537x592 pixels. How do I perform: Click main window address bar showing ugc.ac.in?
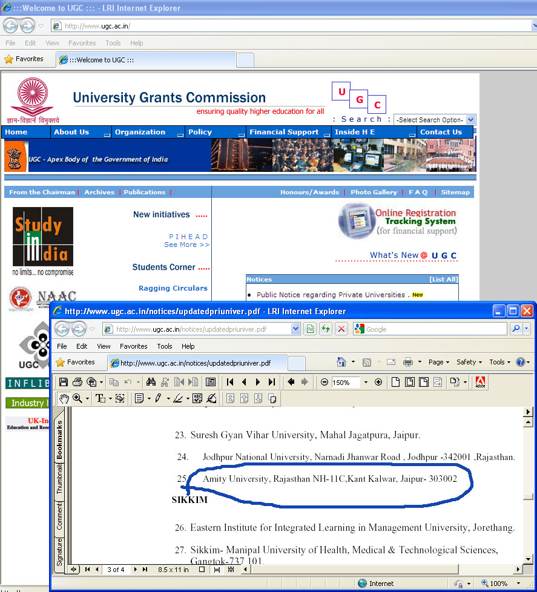(x=291, y=25)
